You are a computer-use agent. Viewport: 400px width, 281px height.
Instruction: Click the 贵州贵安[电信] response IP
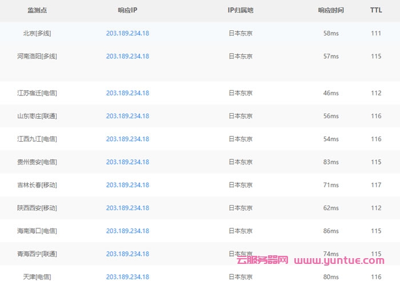tap(127, 162)
